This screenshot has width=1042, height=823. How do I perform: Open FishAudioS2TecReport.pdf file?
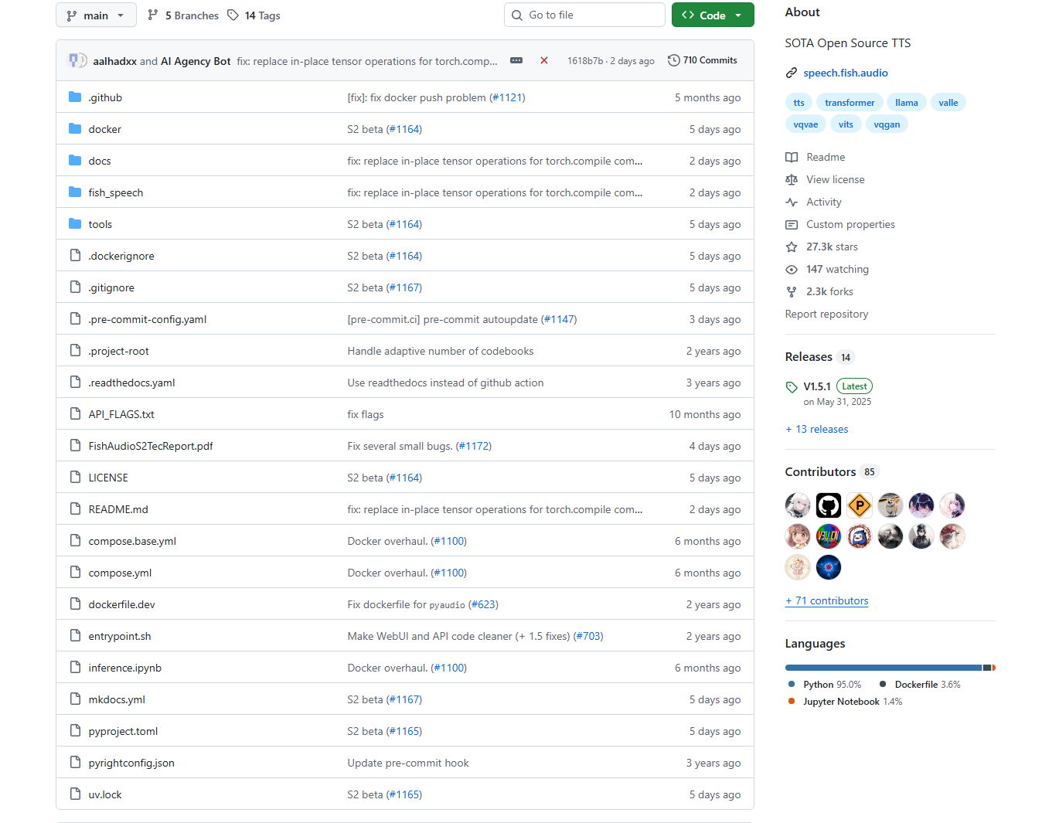click(151, 446)
